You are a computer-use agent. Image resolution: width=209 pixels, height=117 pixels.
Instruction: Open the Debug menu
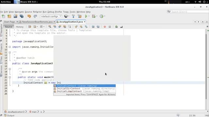pyautogui.click(x=51, y=12)
